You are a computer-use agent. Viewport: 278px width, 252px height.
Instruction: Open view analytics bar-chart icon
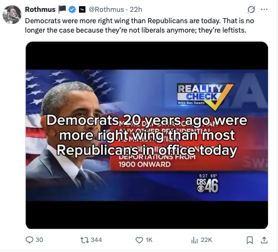click(x=195, y=240)
